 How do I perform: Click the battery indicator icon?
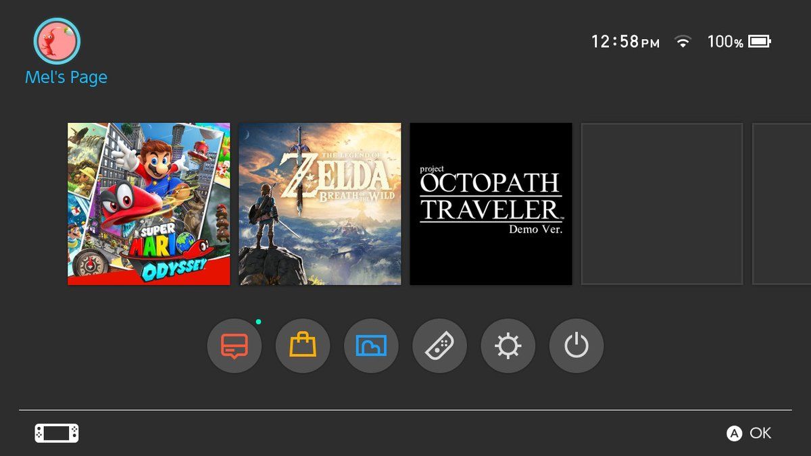[759, 42]
